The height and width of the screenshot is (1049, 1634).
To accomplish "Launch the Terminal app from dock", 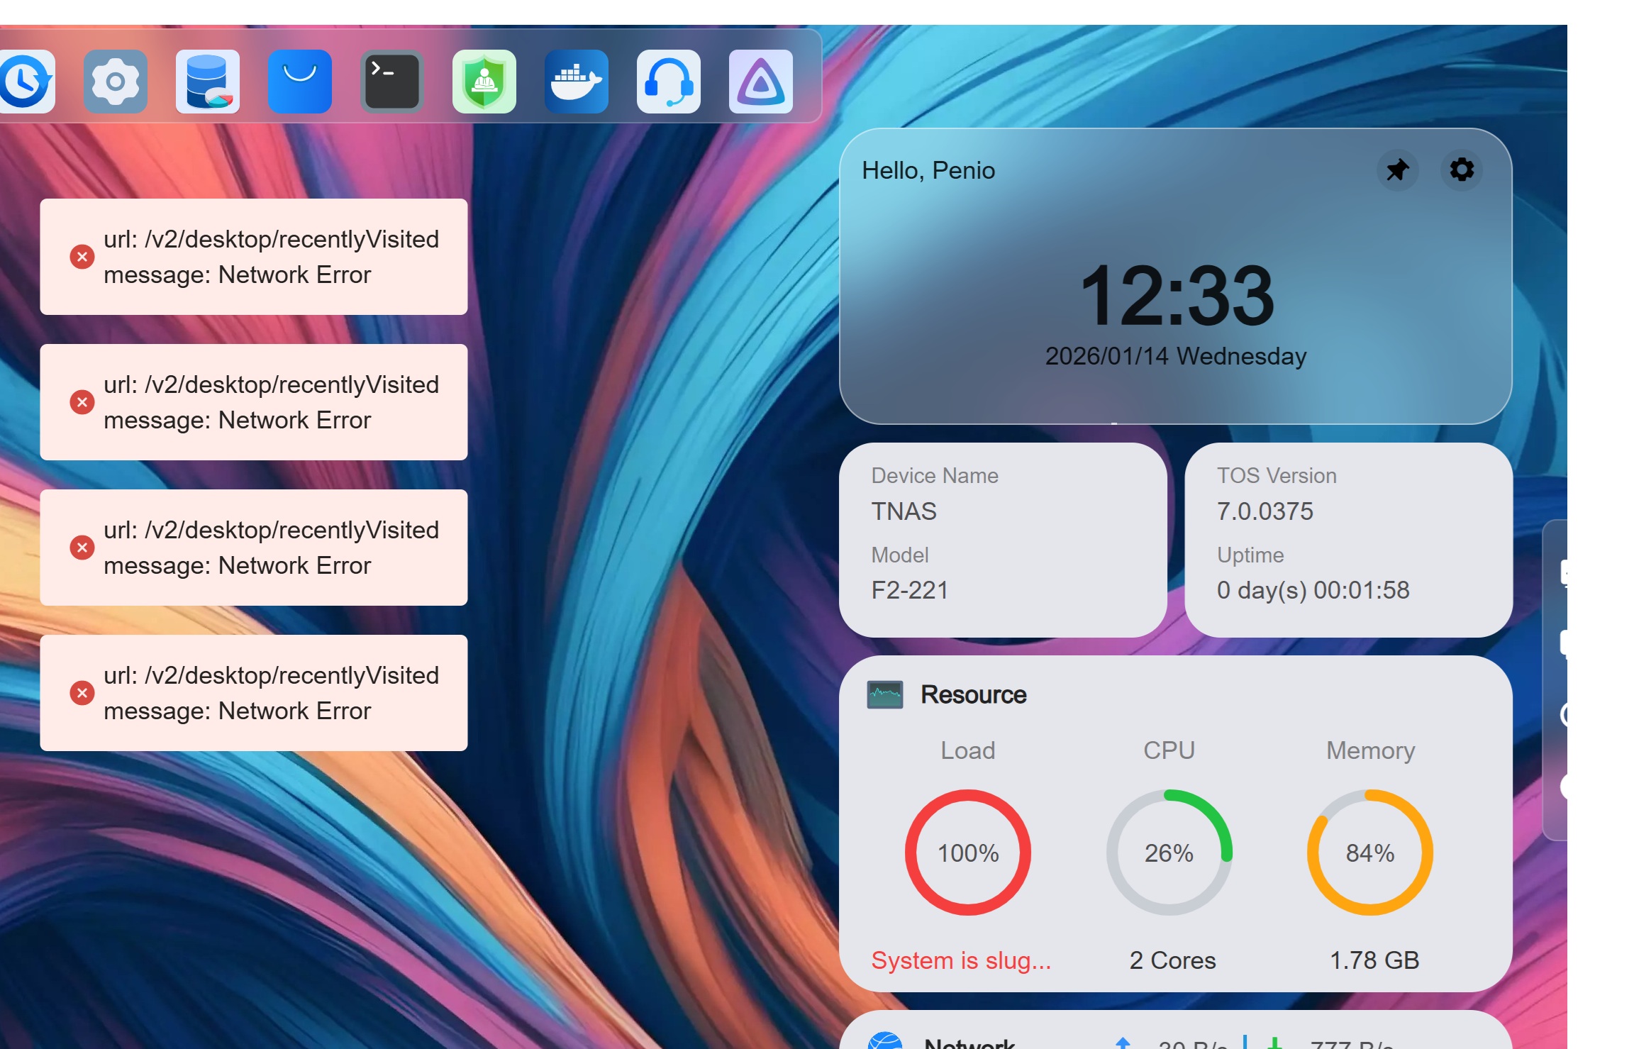I will [x=392, y=82].
